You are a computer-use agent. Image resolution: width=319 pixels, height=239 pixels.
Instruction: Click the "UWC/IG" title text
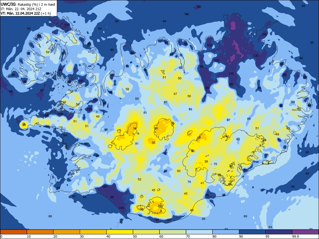pyautogui.click(x=8, y=4)
